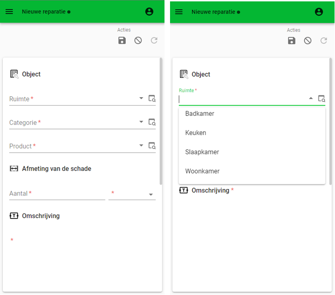Open hamburger menu in left panel
The image size is (335, 295).
[9, 12]
